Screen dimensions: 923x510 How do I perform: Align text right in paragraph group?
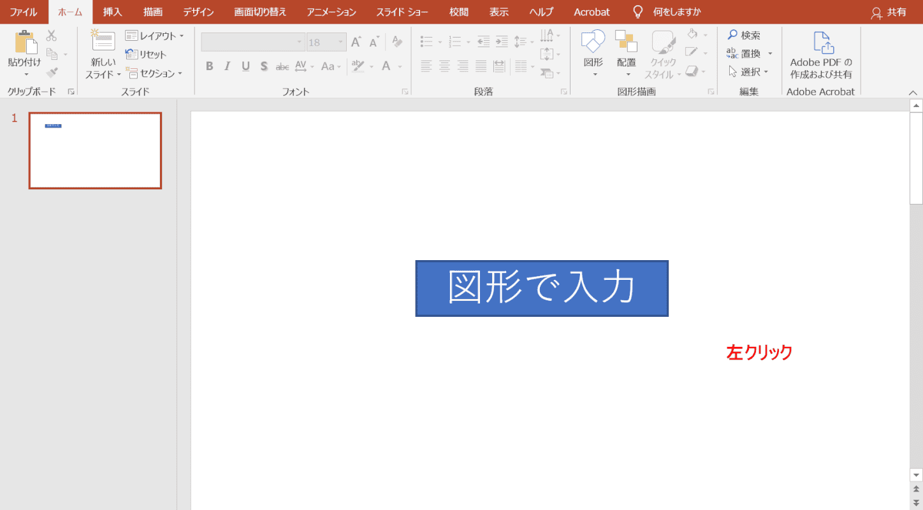pyautogui.click(x=463, y=65)
